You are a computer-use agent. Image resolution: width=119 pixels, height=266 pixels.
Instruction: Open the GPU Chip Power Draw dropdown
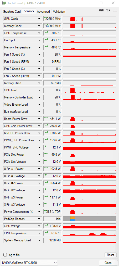tap(39, 126)
